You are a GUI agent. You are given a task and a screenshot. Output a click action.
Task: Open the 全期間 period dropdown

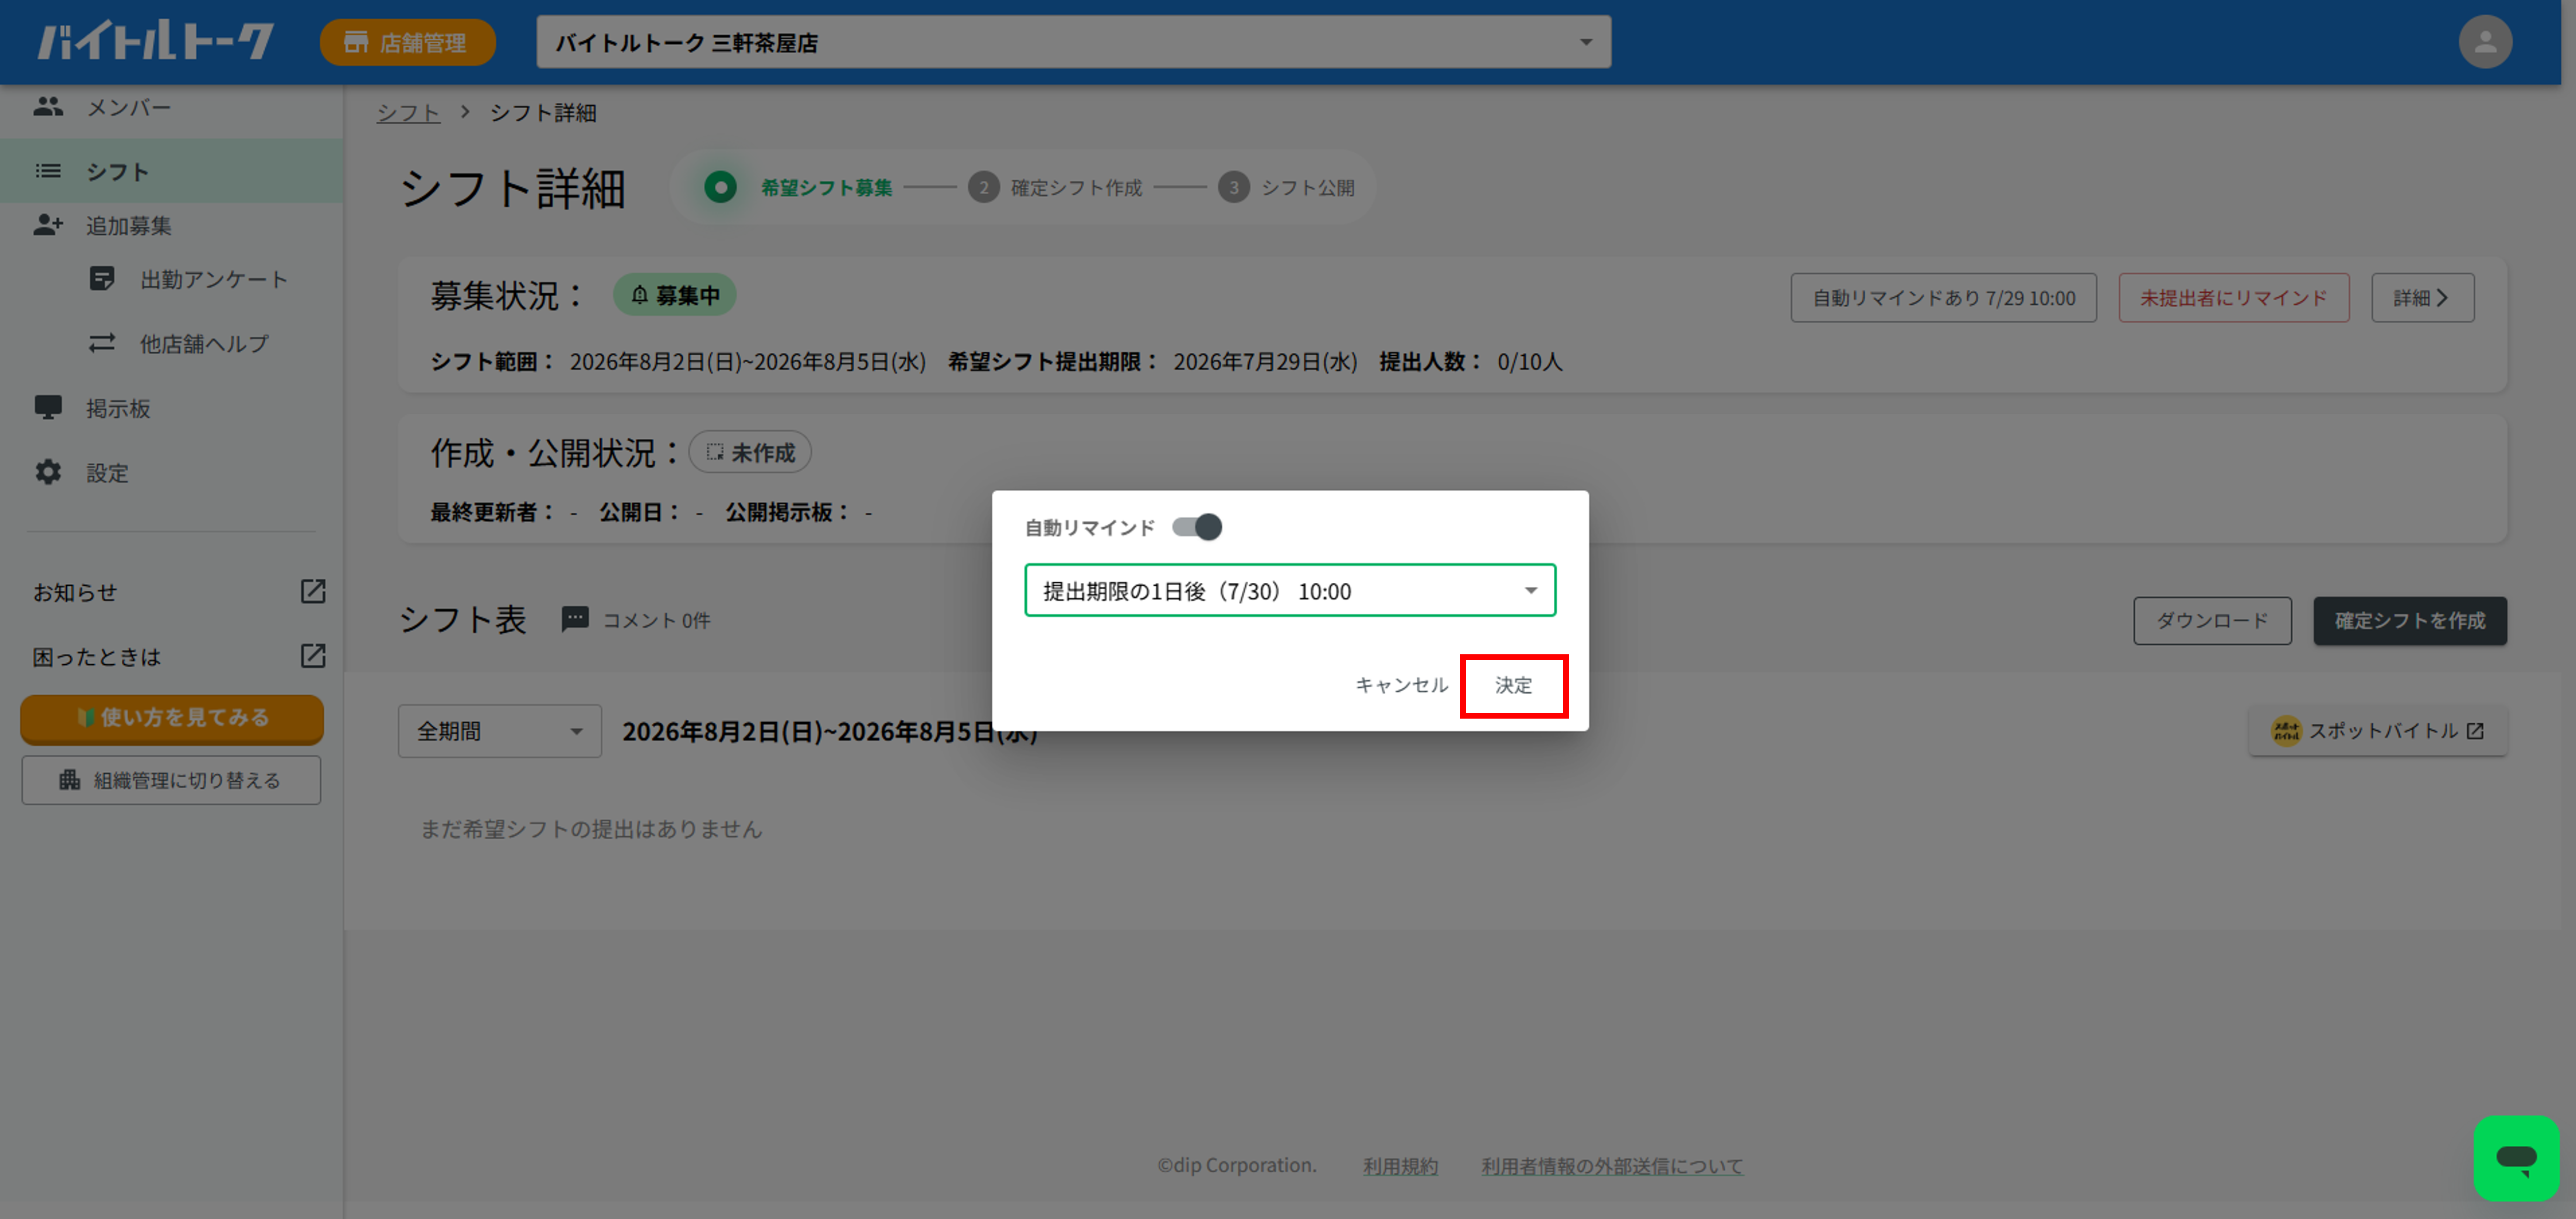(x=500, y=732)
